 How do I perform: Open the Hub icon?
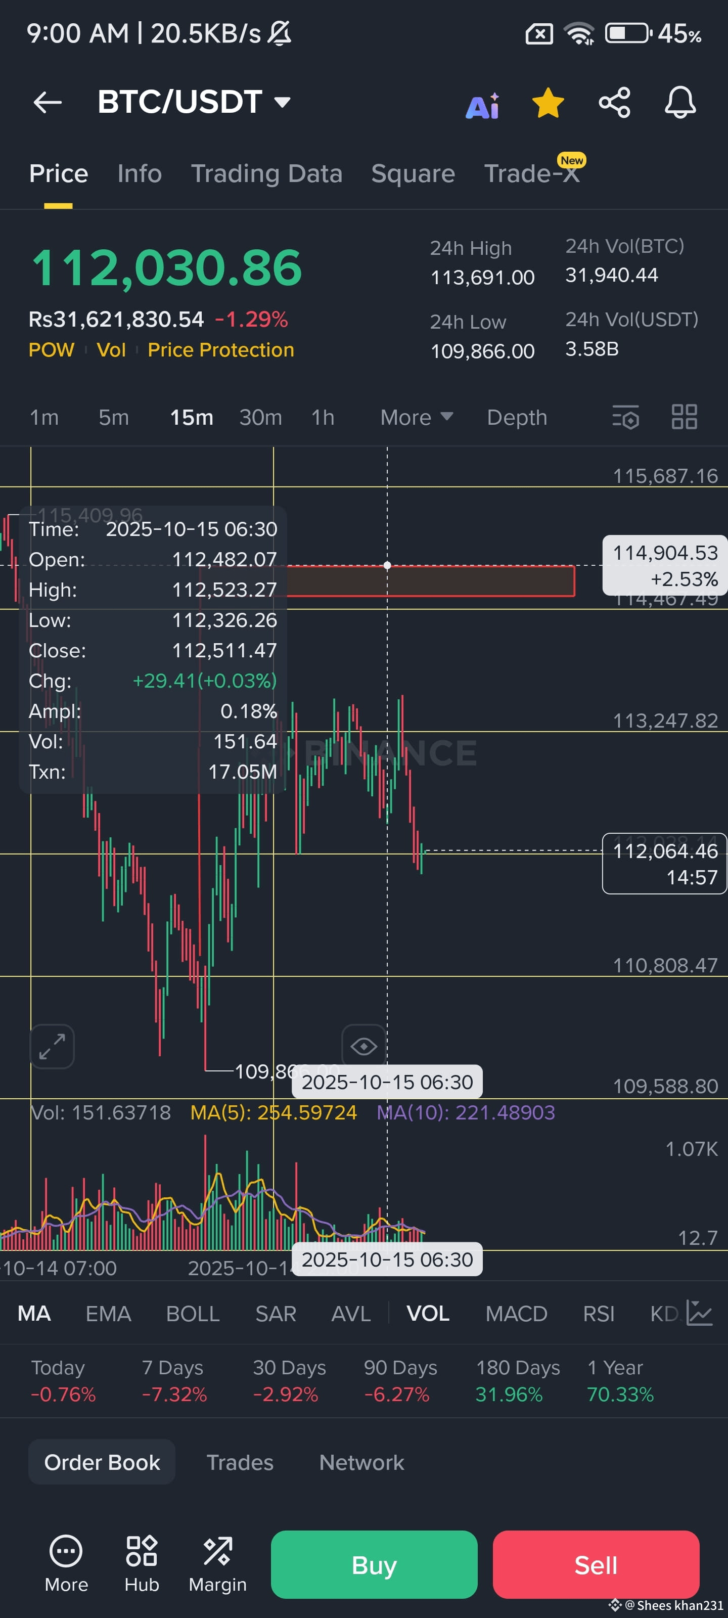[142, 1564]
